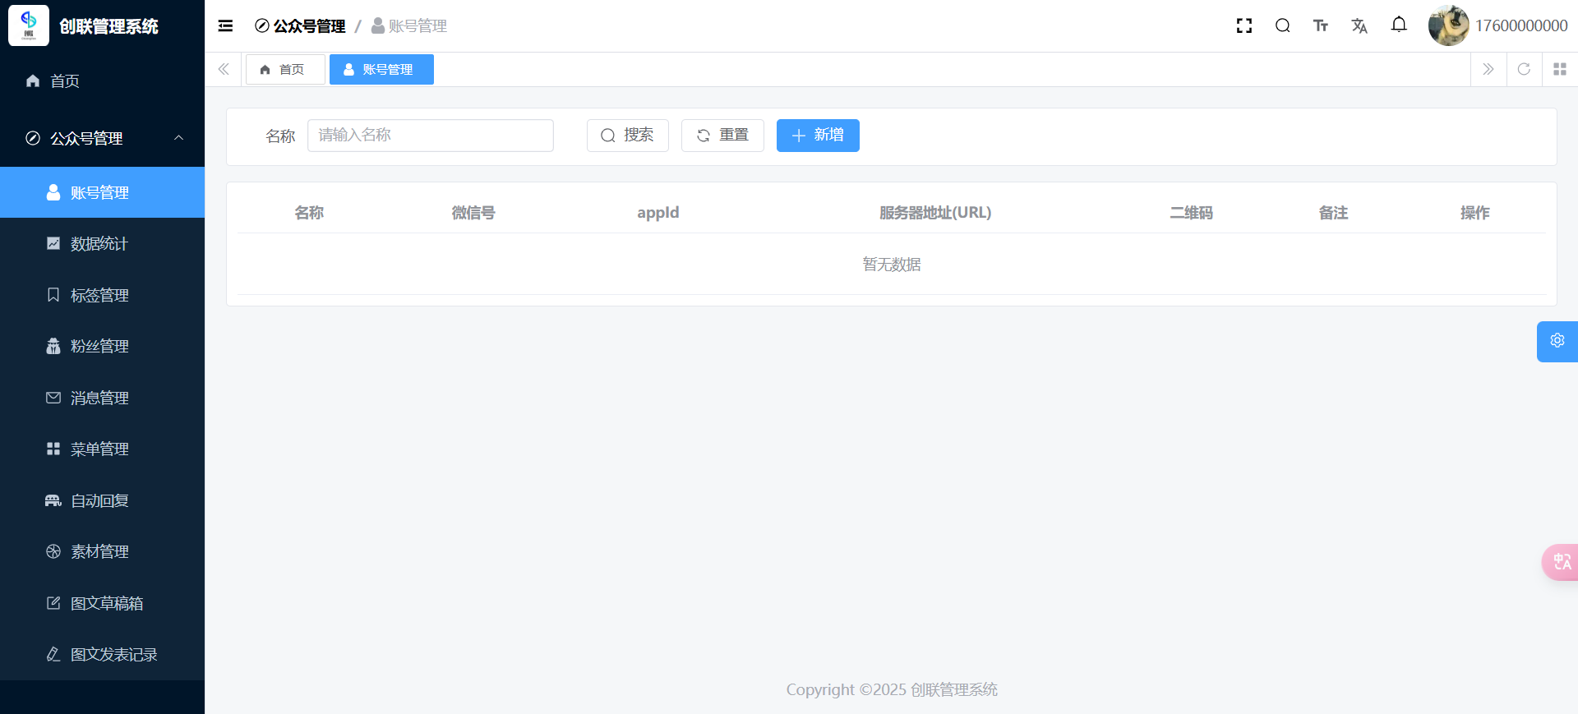1578x714 pixels.
Task: Click the 微信号 column header
Action: (473, 213)
